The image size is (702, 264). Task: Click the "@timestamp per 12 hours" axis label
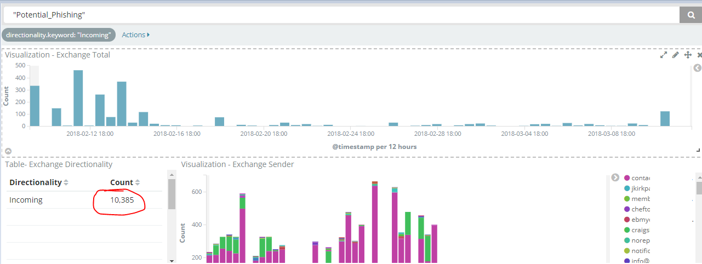pos(374,146)
